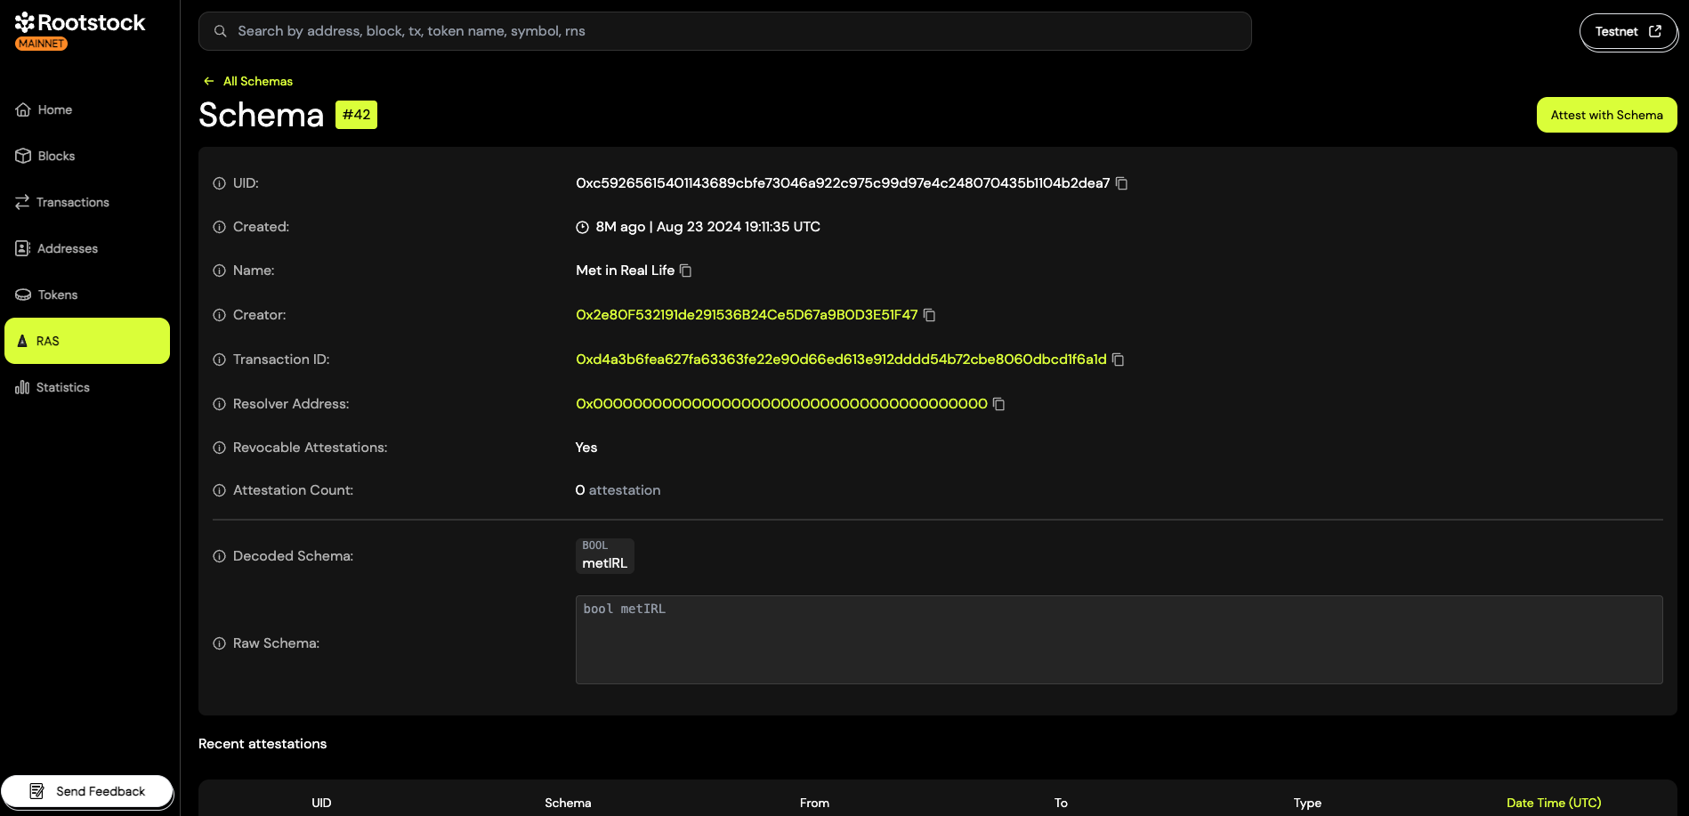
Task: Click the Rootstock logo
Action: coord(80,24)
